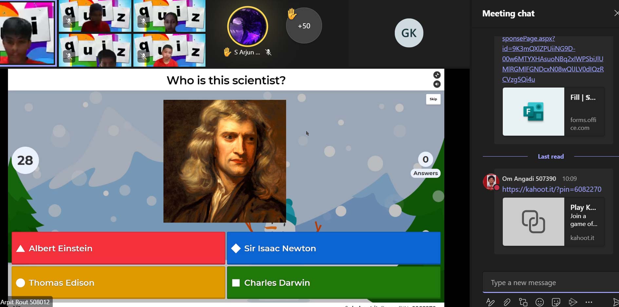Open the Play Kahoot link preview card
This screenshot has width=619, height=307.
click(553, 221)
